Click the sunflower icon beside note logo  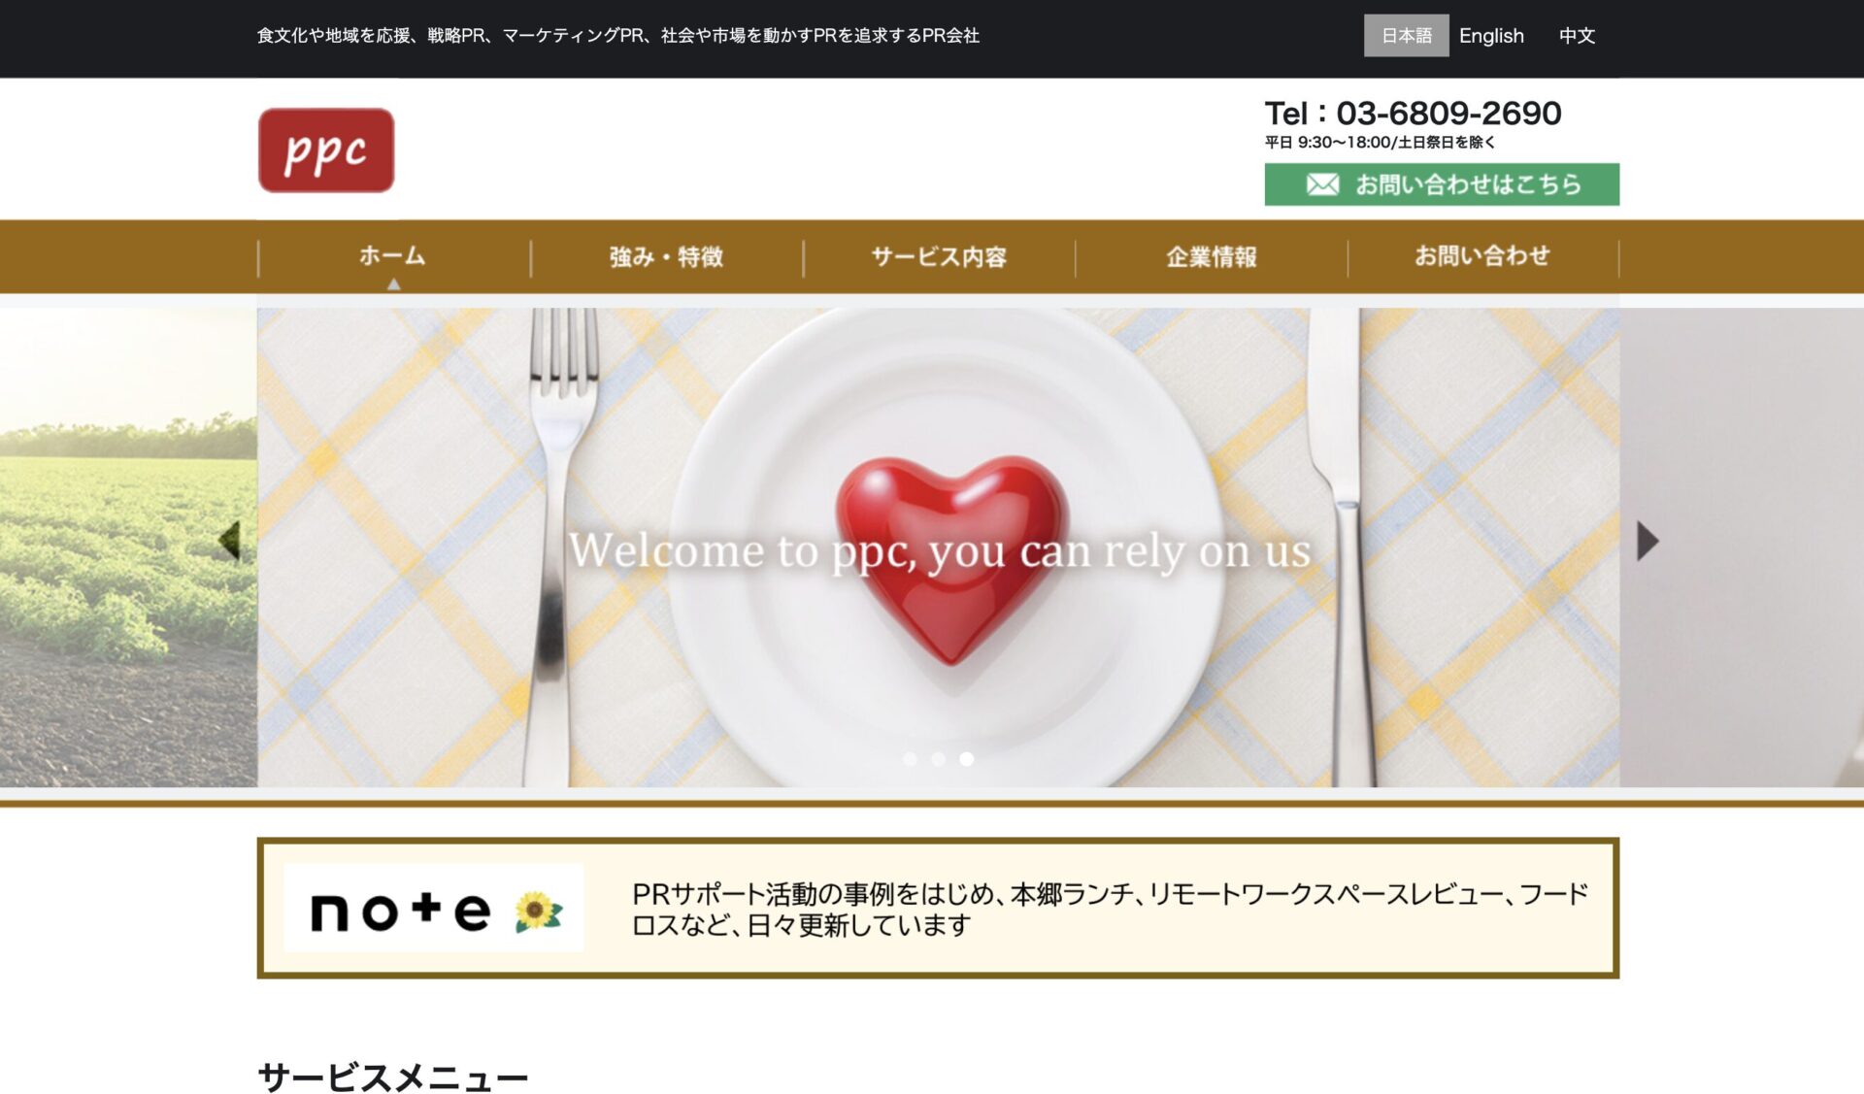tap(538, 912)
